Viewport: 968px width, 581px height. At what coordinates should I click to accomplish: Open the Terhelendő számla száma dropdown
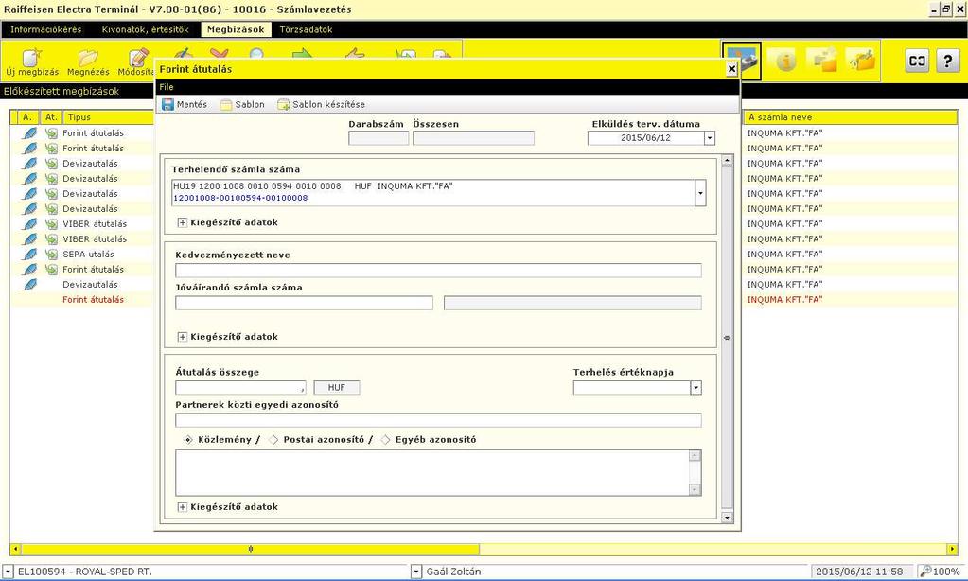(x=700, y=193)
